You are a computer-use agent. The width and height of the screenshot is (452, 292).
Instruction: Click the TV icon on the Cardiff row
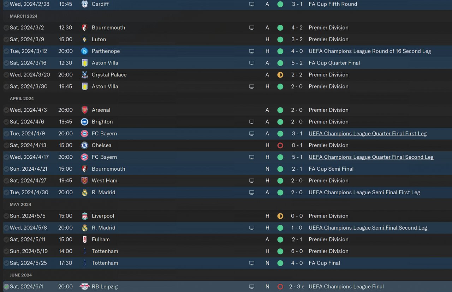(x=251, y=4)
